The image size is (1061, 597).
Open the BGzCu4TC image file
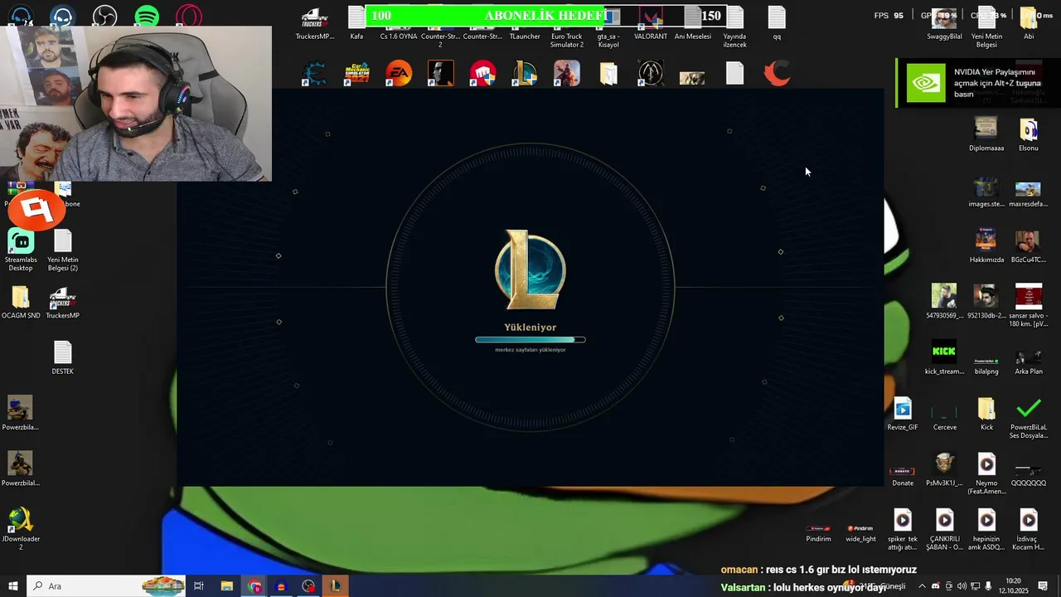pyautogui.click(x=1029, y=245)
